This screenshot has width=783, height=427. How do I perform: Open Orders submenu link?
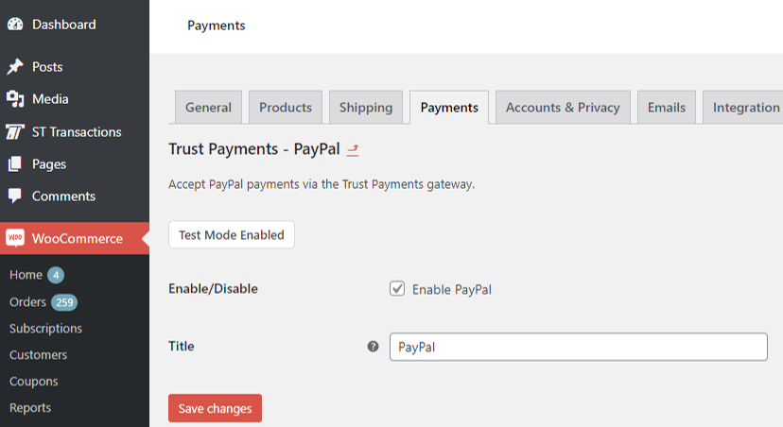pyautogui.click(x=28, y=301)
